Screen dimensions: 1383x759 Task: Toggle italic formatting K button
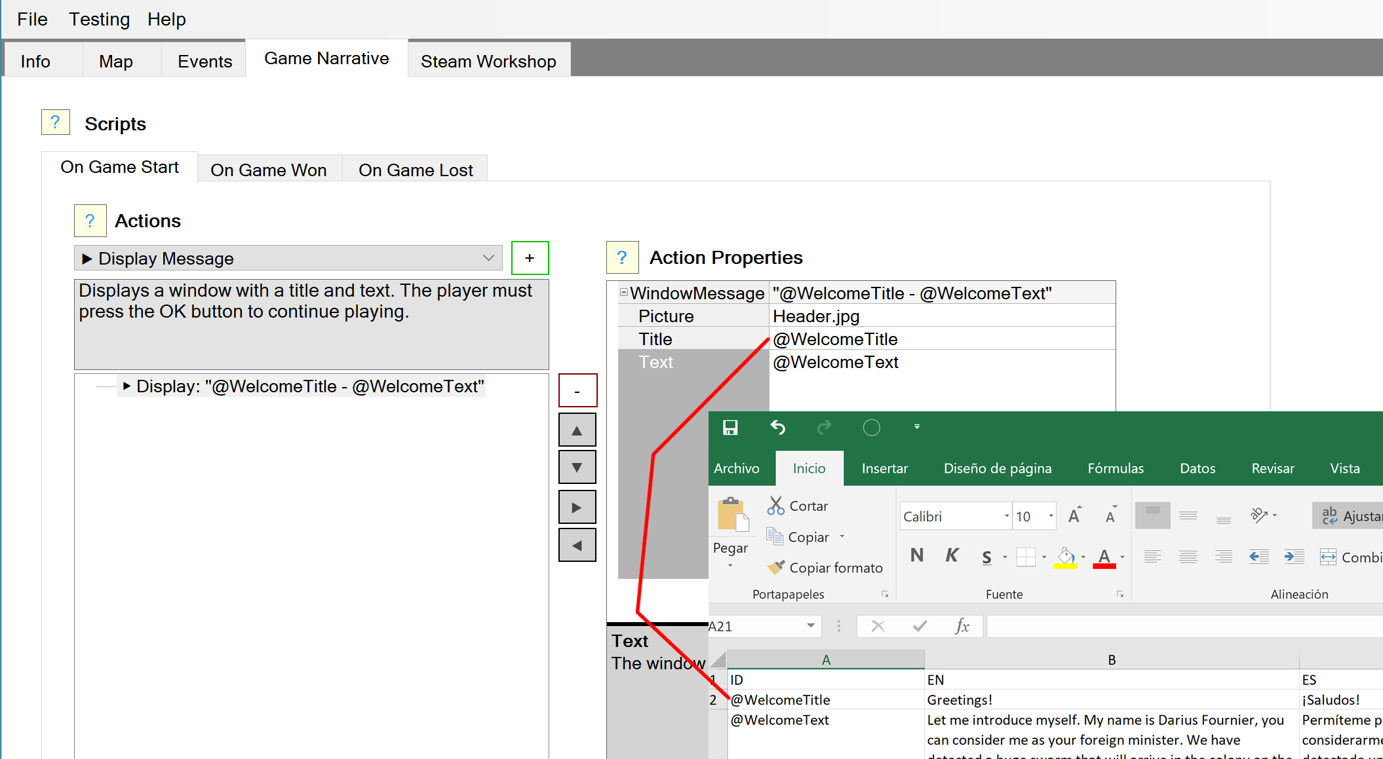952,556
